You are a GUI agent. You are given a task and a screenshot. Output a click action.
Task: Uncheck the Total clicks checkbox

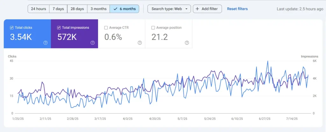(12, 28)
